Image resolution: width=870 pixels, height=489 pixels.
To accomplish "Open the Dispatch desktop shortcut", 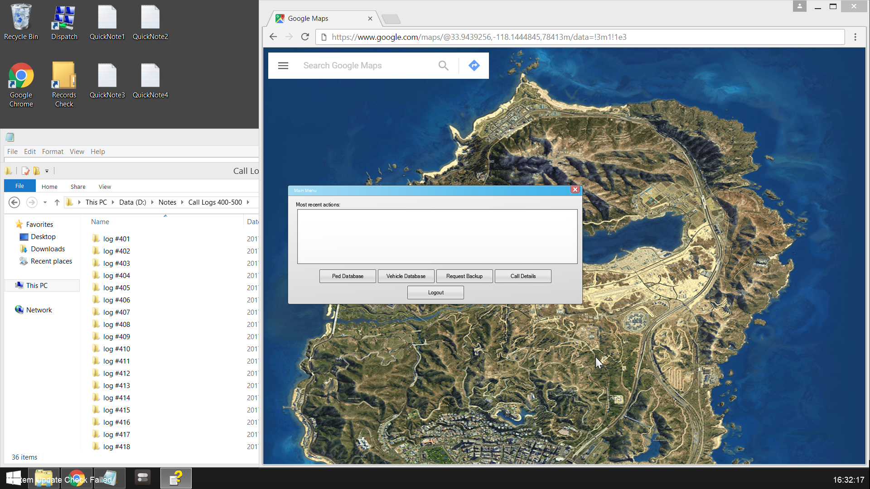I will click(64, 23).
